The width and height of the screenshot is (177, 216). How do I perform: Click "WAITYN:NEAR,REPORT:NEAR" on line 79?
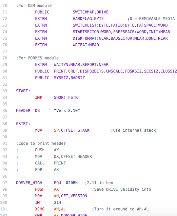pyautogui.click(x=81, y=65)
